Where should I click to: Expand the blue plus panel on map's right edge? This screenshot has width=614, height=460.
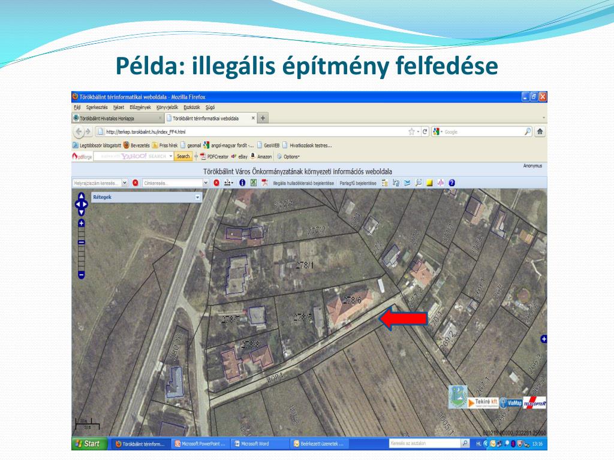(543, 339)
